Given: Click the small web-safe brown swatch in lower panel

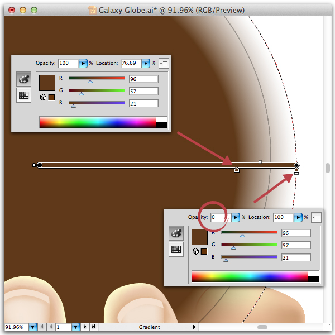Looking at the screenshot, I should pyautogui.click(x=204, y=251).
